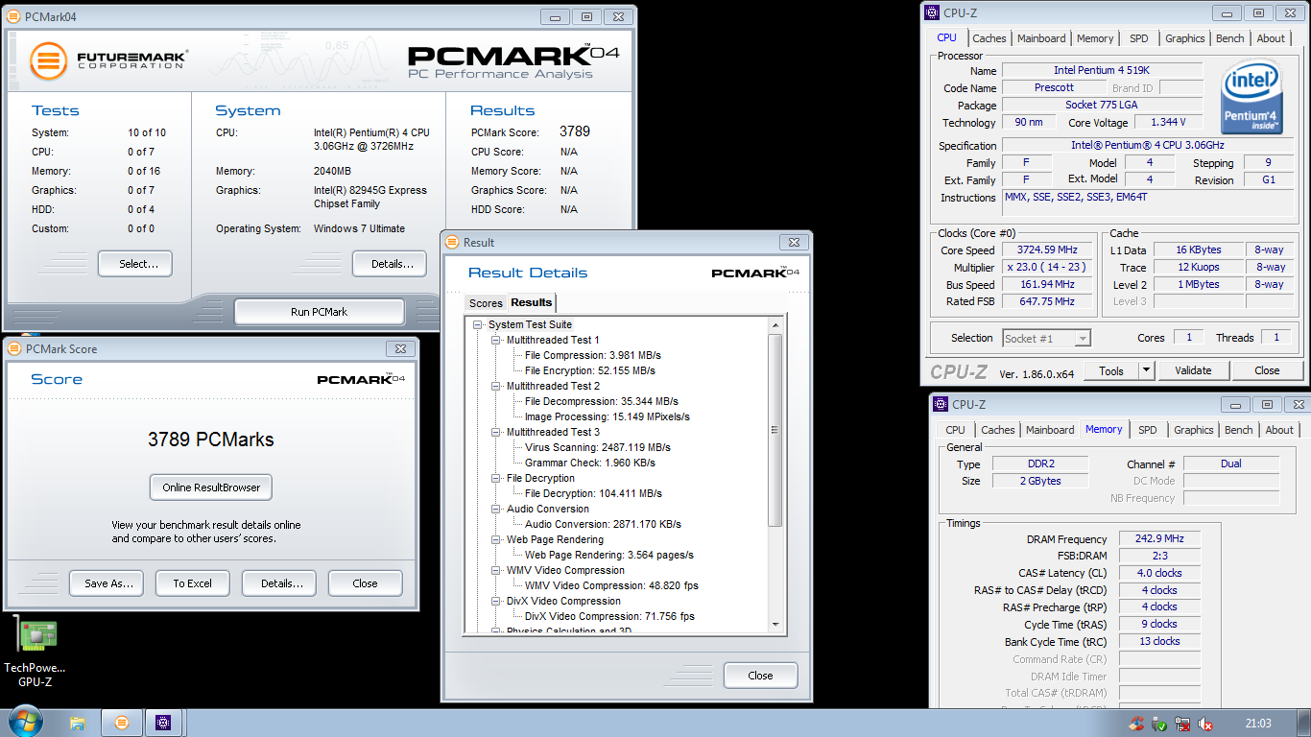Click Details... in PCMark Score window
Screen dimensions: 1311x737
pos(279,582)
